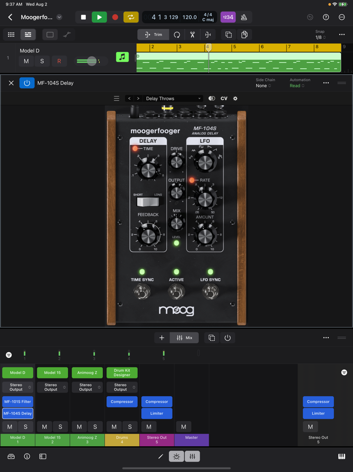Toggle the purple 1234 count-in button
Screen dimensions: 353x472
point(228,17)
